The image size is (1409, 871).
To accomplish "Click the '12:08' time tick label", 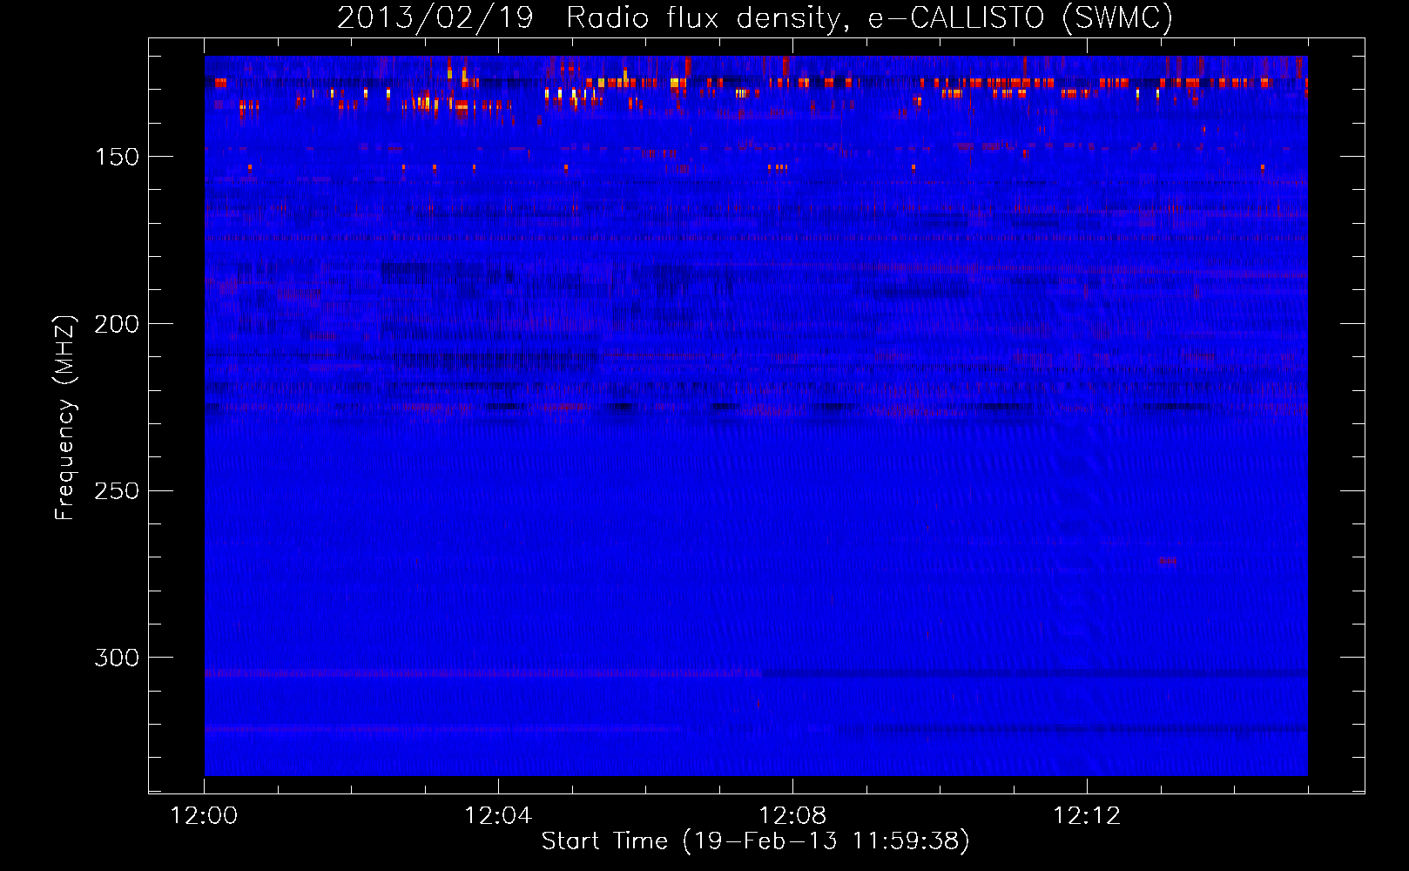I will [x=792, y=816].
